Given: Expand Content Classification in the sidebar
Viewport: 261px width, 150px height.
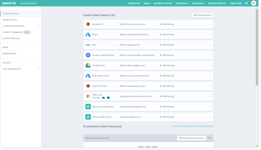Looking at the screenshot, I should point(38,26).
